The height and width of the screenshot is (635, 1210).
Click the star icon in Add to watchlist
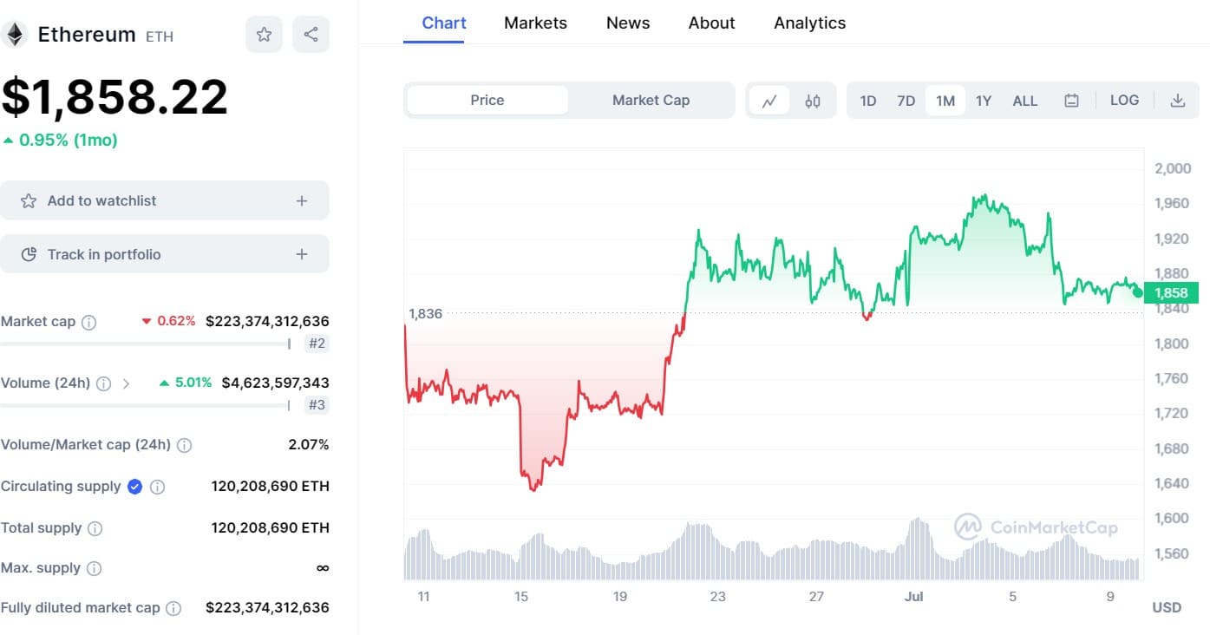29,200
